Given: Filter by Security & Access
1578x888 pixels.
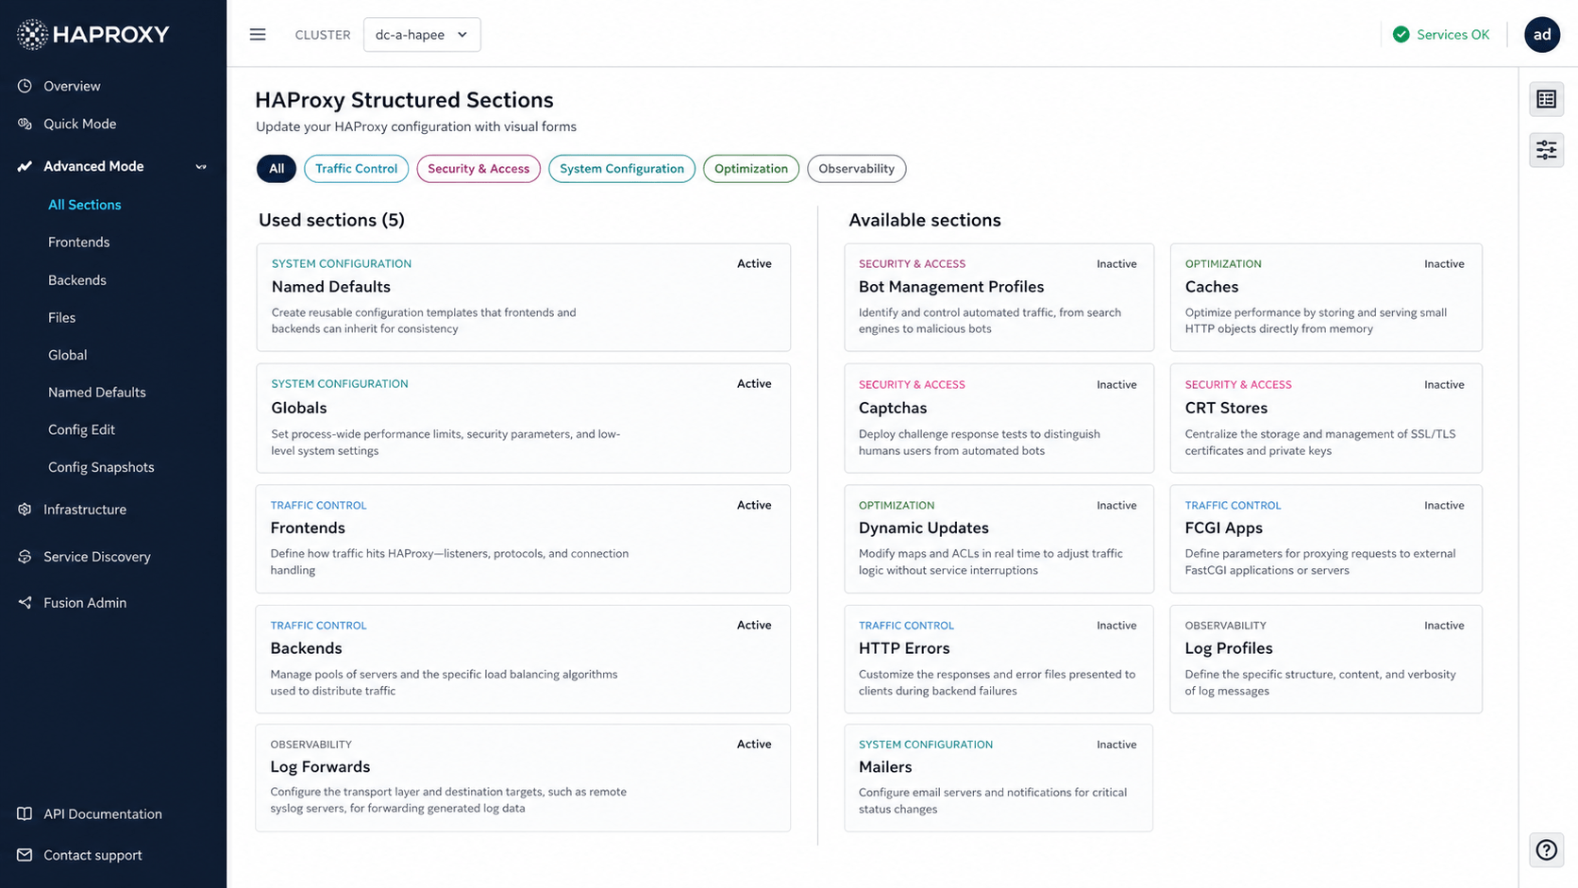Looking at the screenshot, I should (478, 169).
